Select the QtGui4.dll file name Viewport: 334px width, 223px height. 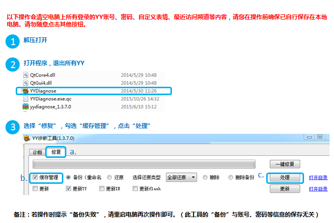pos(41,83)
